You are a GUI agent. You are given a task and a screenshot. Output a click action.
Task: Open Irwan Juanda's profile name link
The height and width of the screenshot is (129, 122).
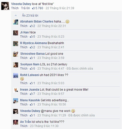[x=29, y=90]
